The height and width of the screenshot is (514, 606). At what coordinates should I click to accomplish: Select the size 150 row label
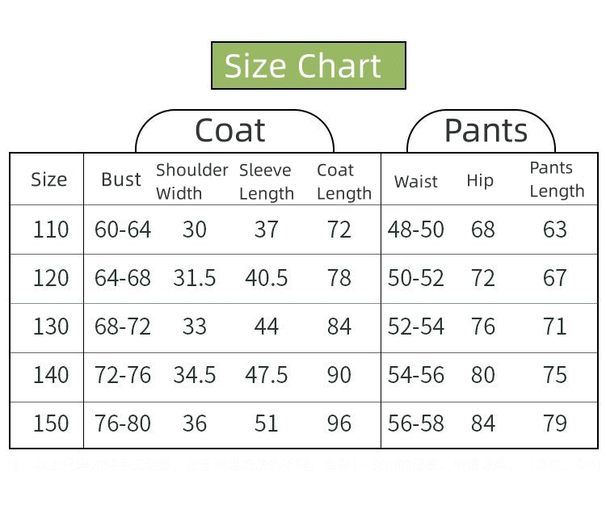point(51,423)
